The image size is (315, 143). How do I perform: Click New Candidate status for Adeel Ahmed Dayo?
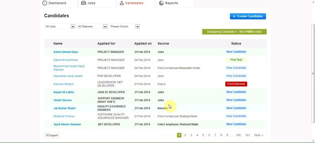236,52
